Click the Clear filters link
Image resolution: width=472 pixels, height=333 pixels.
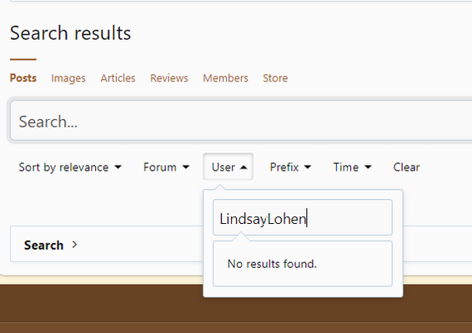pos(406,167)
